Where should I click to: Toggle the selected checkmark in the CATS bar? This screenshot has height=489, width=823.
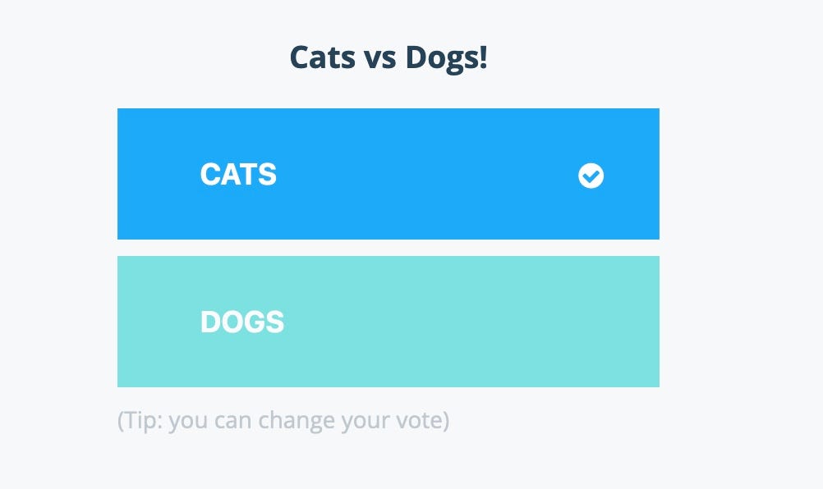pos(591,176)
